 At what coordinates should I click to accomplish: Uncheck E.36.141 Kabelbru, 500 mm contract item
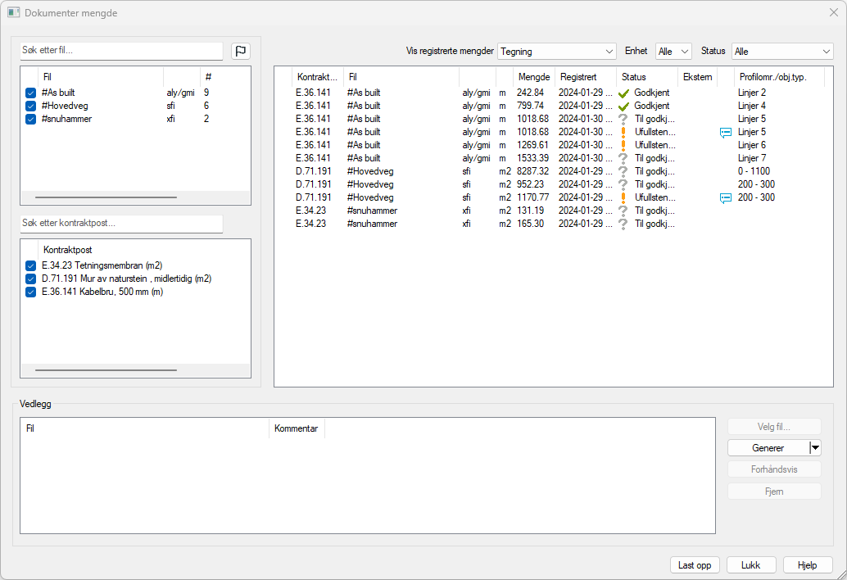pyautogui.click(x=30, y=291)
